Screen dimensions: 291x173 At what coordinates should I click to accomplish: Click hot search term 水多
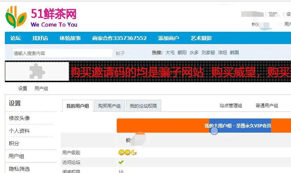[194, 53]
